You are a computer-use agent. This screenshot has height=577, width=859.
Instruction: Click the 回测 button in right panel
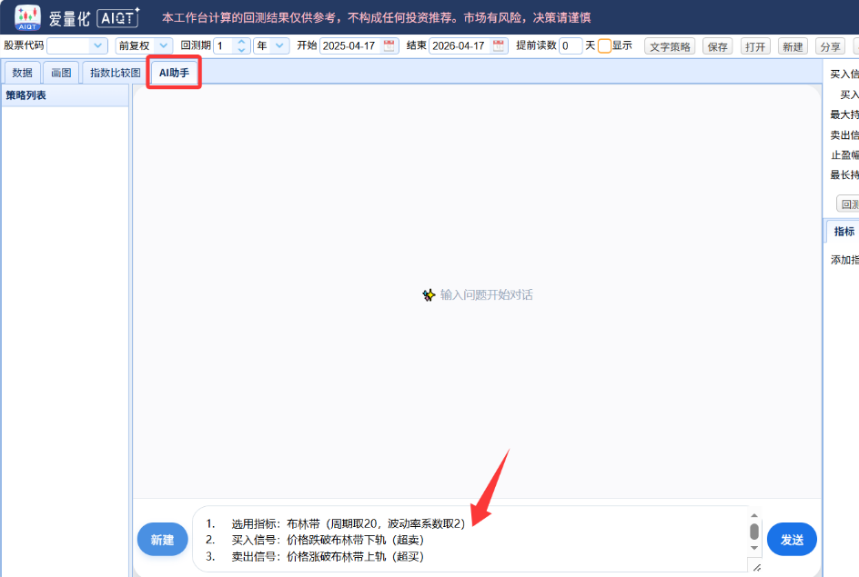click(849, 204)
